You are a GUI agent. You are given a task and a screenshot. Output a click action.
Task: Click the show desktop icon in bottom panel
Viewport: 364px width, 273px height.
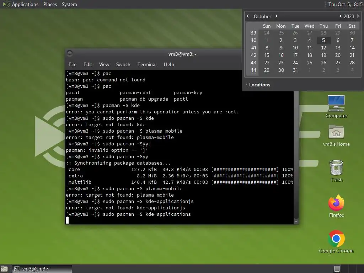tap(4, 269)
